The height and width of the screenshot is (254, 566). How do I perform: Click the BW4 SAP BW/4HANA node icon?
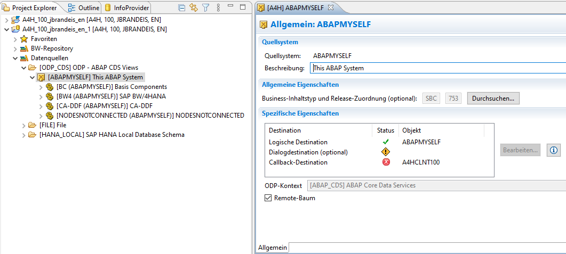[x=50, y=96]
